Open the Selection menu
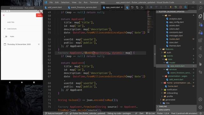The height and width of the screenshot is (115, 204). (x=65, y=2)
